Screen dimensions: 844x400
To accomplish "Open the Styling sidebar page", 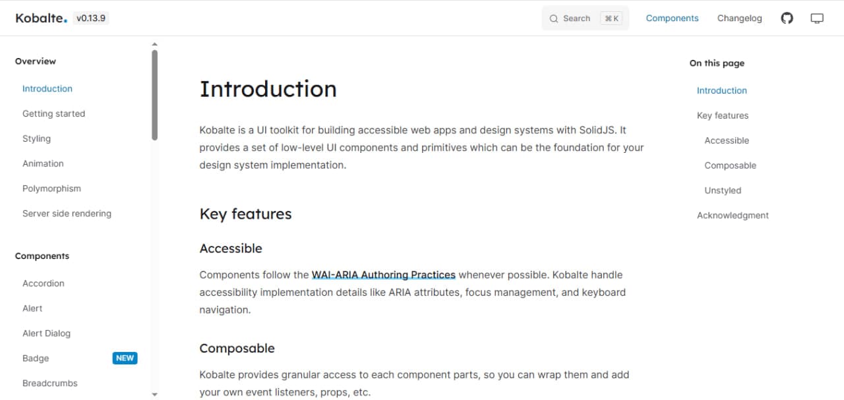I will coord(36,138).
